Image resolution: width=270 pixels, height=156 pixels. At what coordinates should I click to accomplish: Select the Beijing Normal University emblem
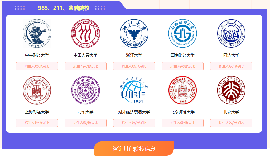182,90
